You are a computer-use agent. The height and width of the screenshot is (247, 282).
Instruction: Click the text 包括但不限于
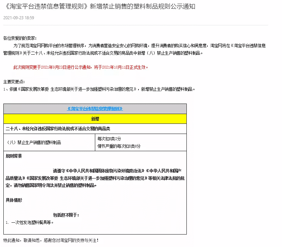(x=66, y=215)
